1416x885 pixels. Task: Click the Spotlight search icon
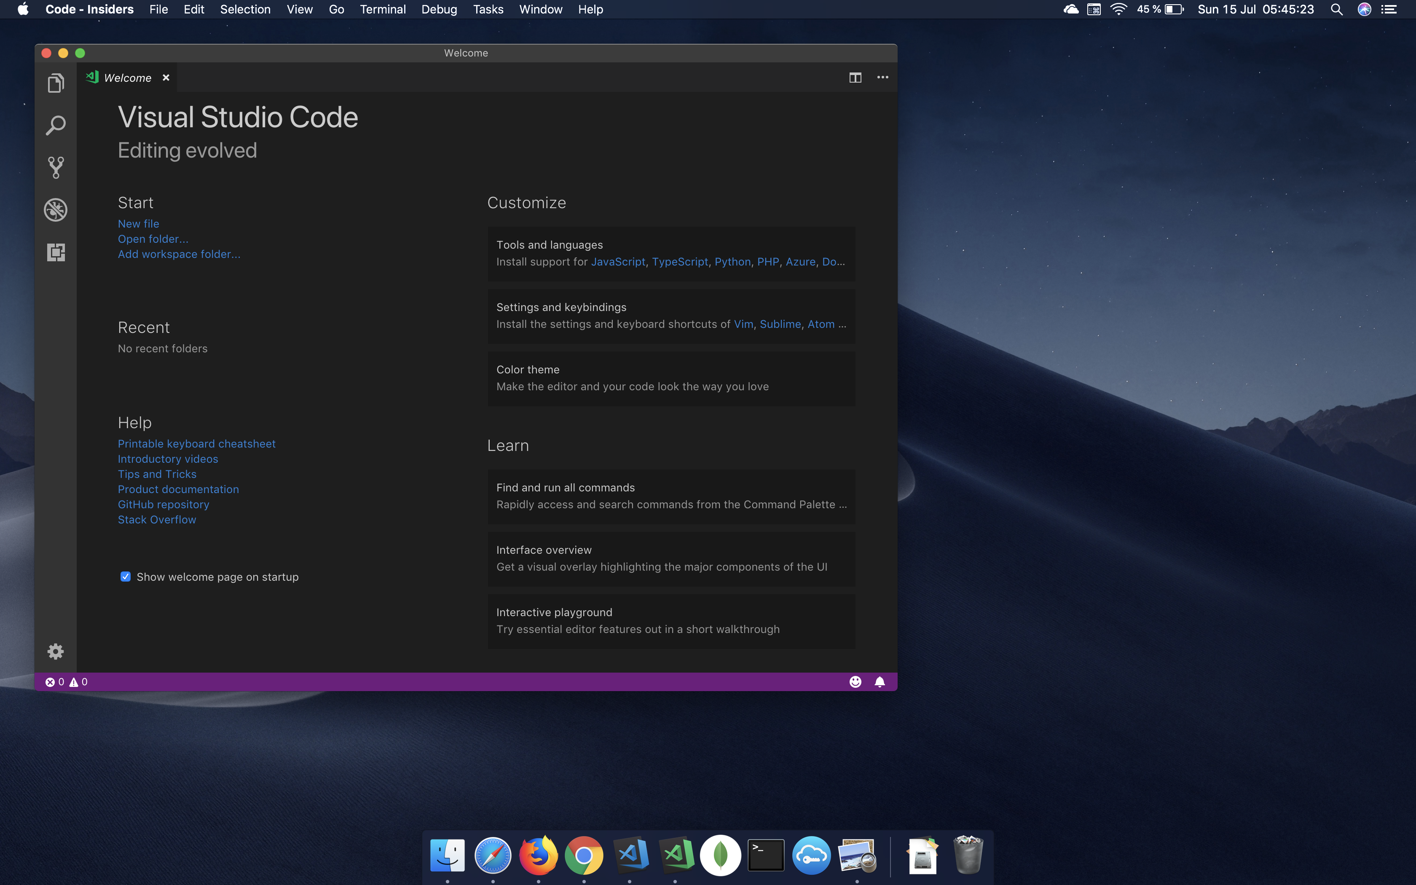click(1336, 9)
